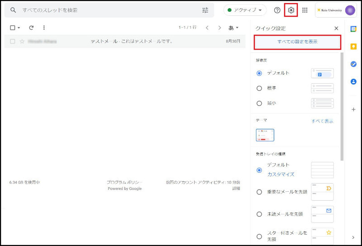Select 標準 display density option

click(259, 88)
